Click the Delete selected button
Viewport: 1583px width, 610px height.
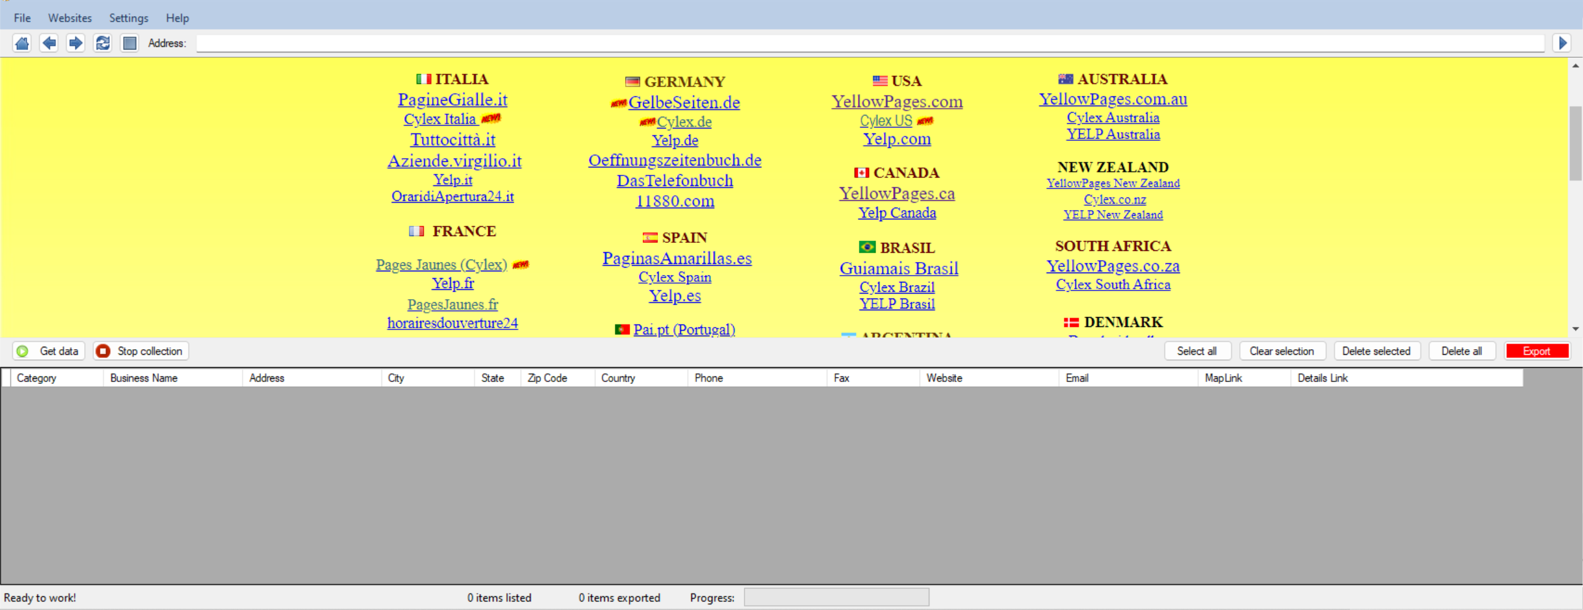(1376, 351)
